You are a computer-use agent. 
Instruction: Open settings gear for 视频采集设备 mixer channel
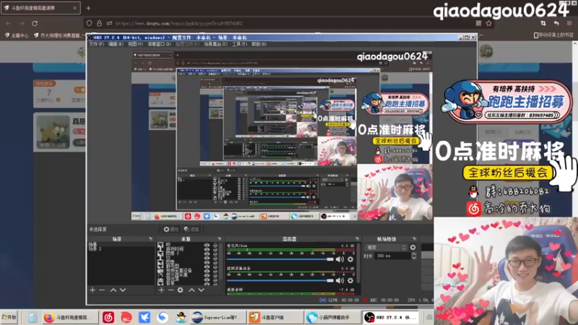(x=350, y=281)
